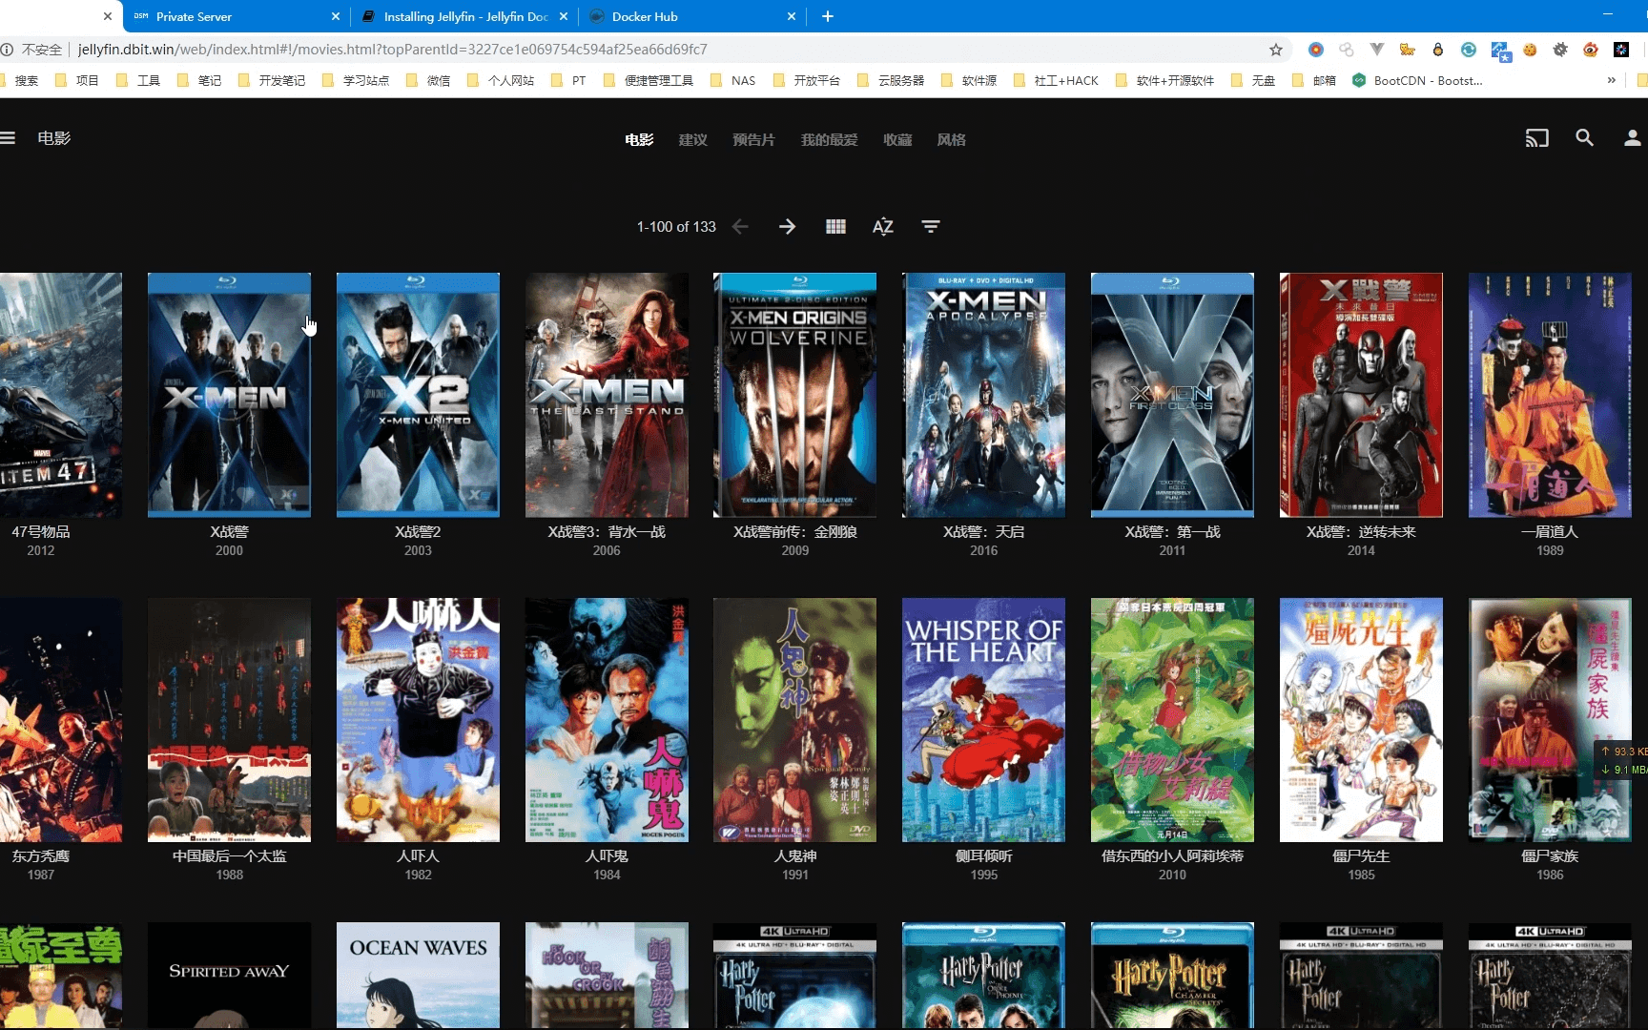Click the 一眉道人 title link
The width and height of the screenshot is (1648, 1030).
(x=1550, y=531)
